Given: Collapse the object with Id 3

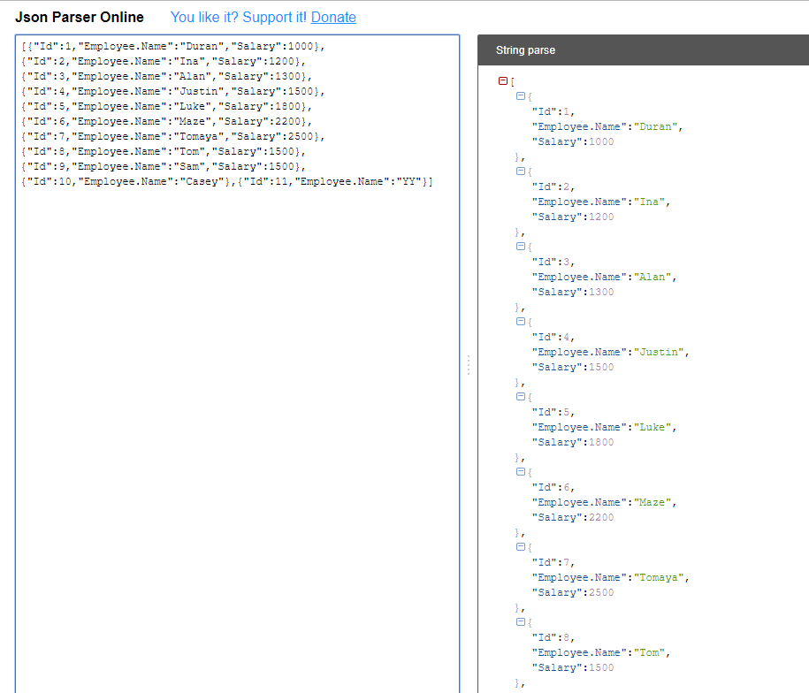Looking at the screenshot, I should (521, 246).
